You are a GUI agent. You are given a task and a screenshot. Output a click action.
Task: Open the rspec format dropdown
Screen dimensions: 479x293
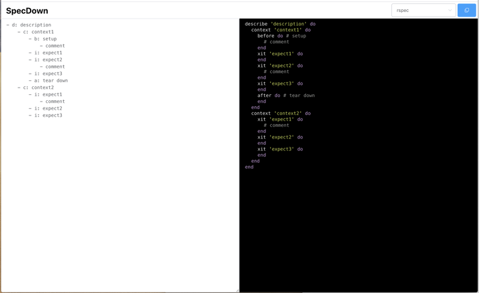coord(423,11)
